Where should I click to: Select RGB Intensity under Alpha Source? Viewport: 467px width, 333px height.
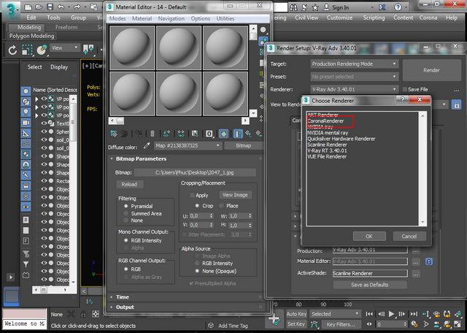[x=197, y=263]
